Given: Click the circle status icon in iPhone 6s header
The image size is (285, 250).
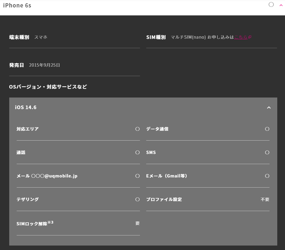Looking at the screenshot, I should (271, 4).
